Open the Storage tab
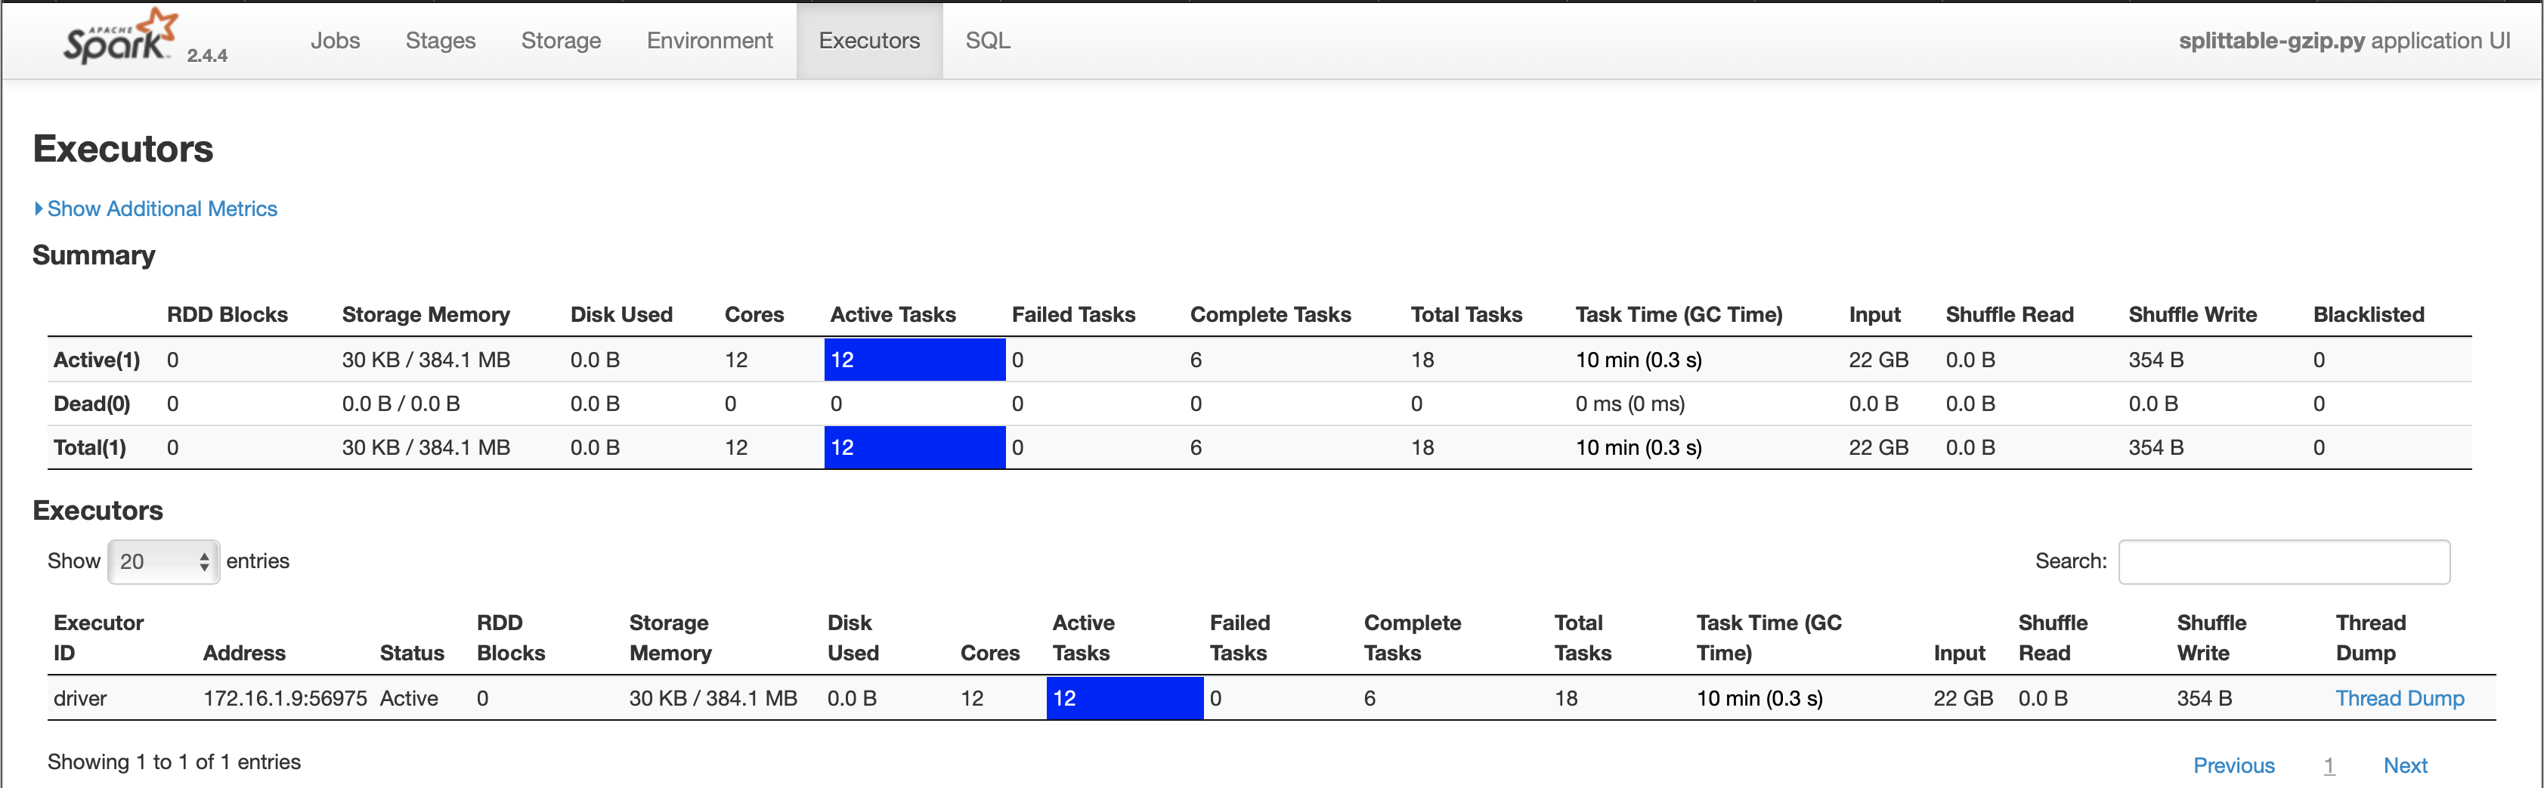Image resolution: width=2544 pixels, height=788 pixels. click(561, 41)
